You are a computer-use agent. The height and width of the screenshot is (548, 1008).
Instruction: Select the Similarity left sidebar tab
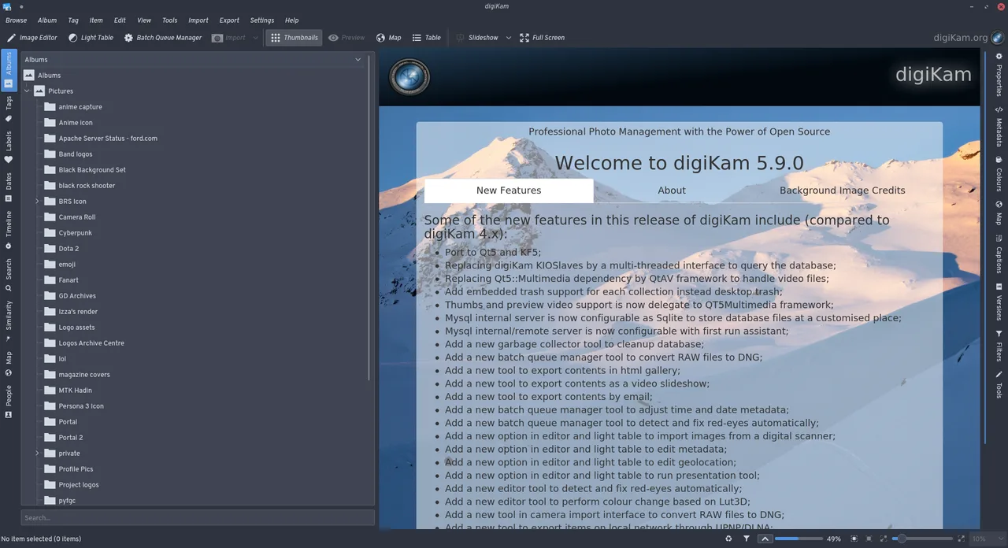pyautogui.click(x=9, y=321)
